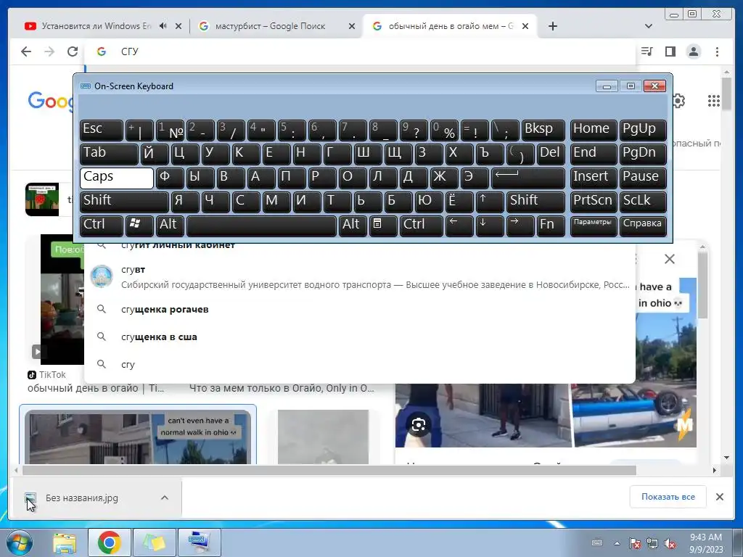The width and height of the screenshot is (743, 557).
Task: Select the обычный день в огайо tab
Action: coord(450,26)
